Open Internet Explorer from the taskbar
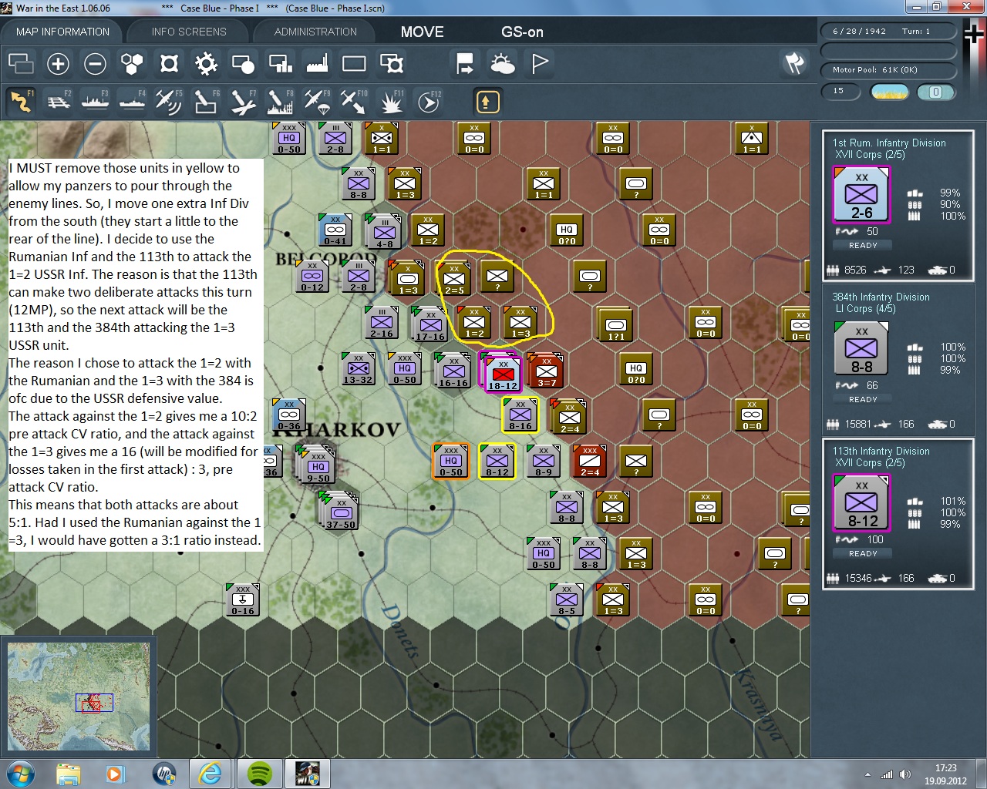The image size is (987, 789). coord(210,773)
